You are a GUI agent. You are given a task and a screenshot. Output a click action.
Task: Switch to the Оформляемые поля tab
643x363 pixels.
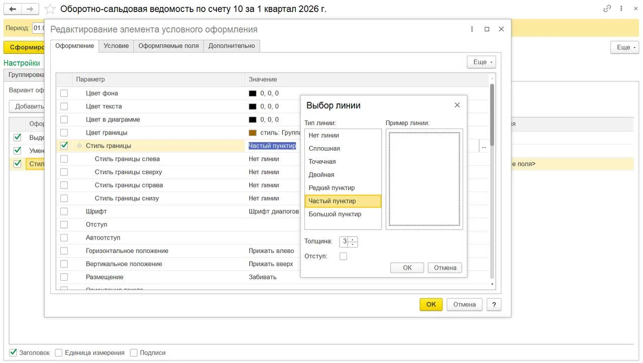click(x=169, y=46)
